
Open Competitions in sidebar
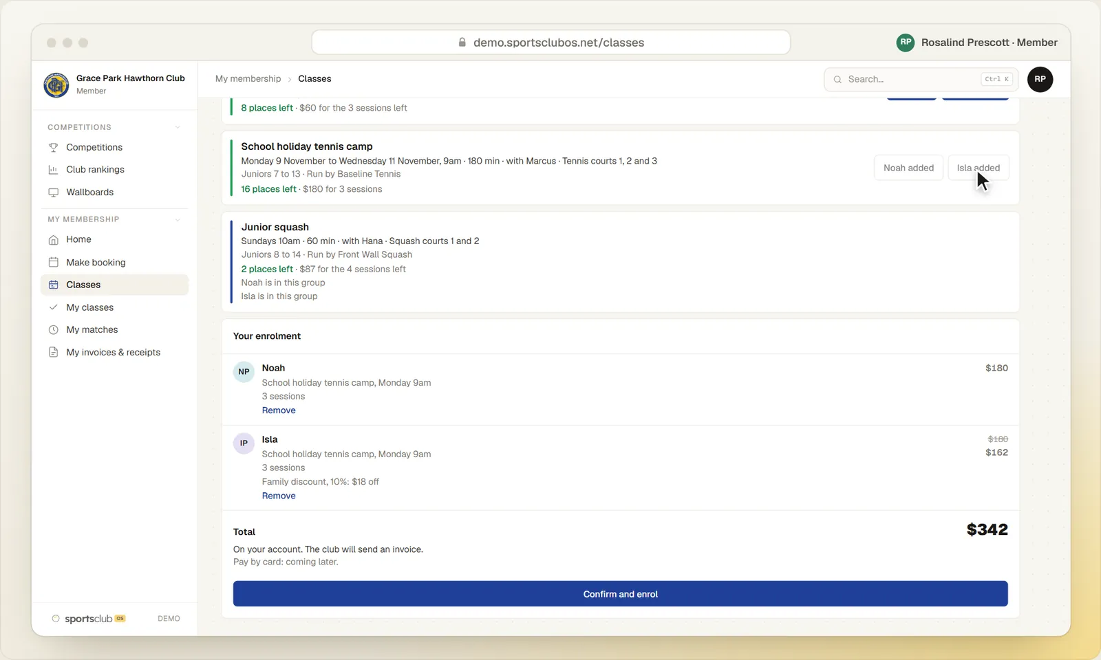[x=114, y=147]
